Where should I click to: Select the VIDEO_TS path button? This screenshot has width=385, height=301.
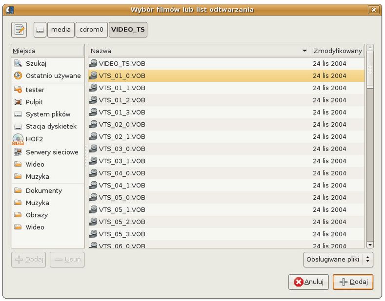point(128,30)
